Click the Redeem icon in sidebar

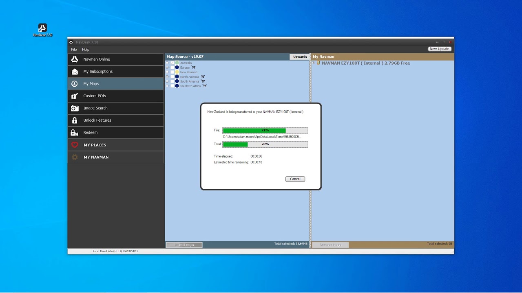point(75,133)
